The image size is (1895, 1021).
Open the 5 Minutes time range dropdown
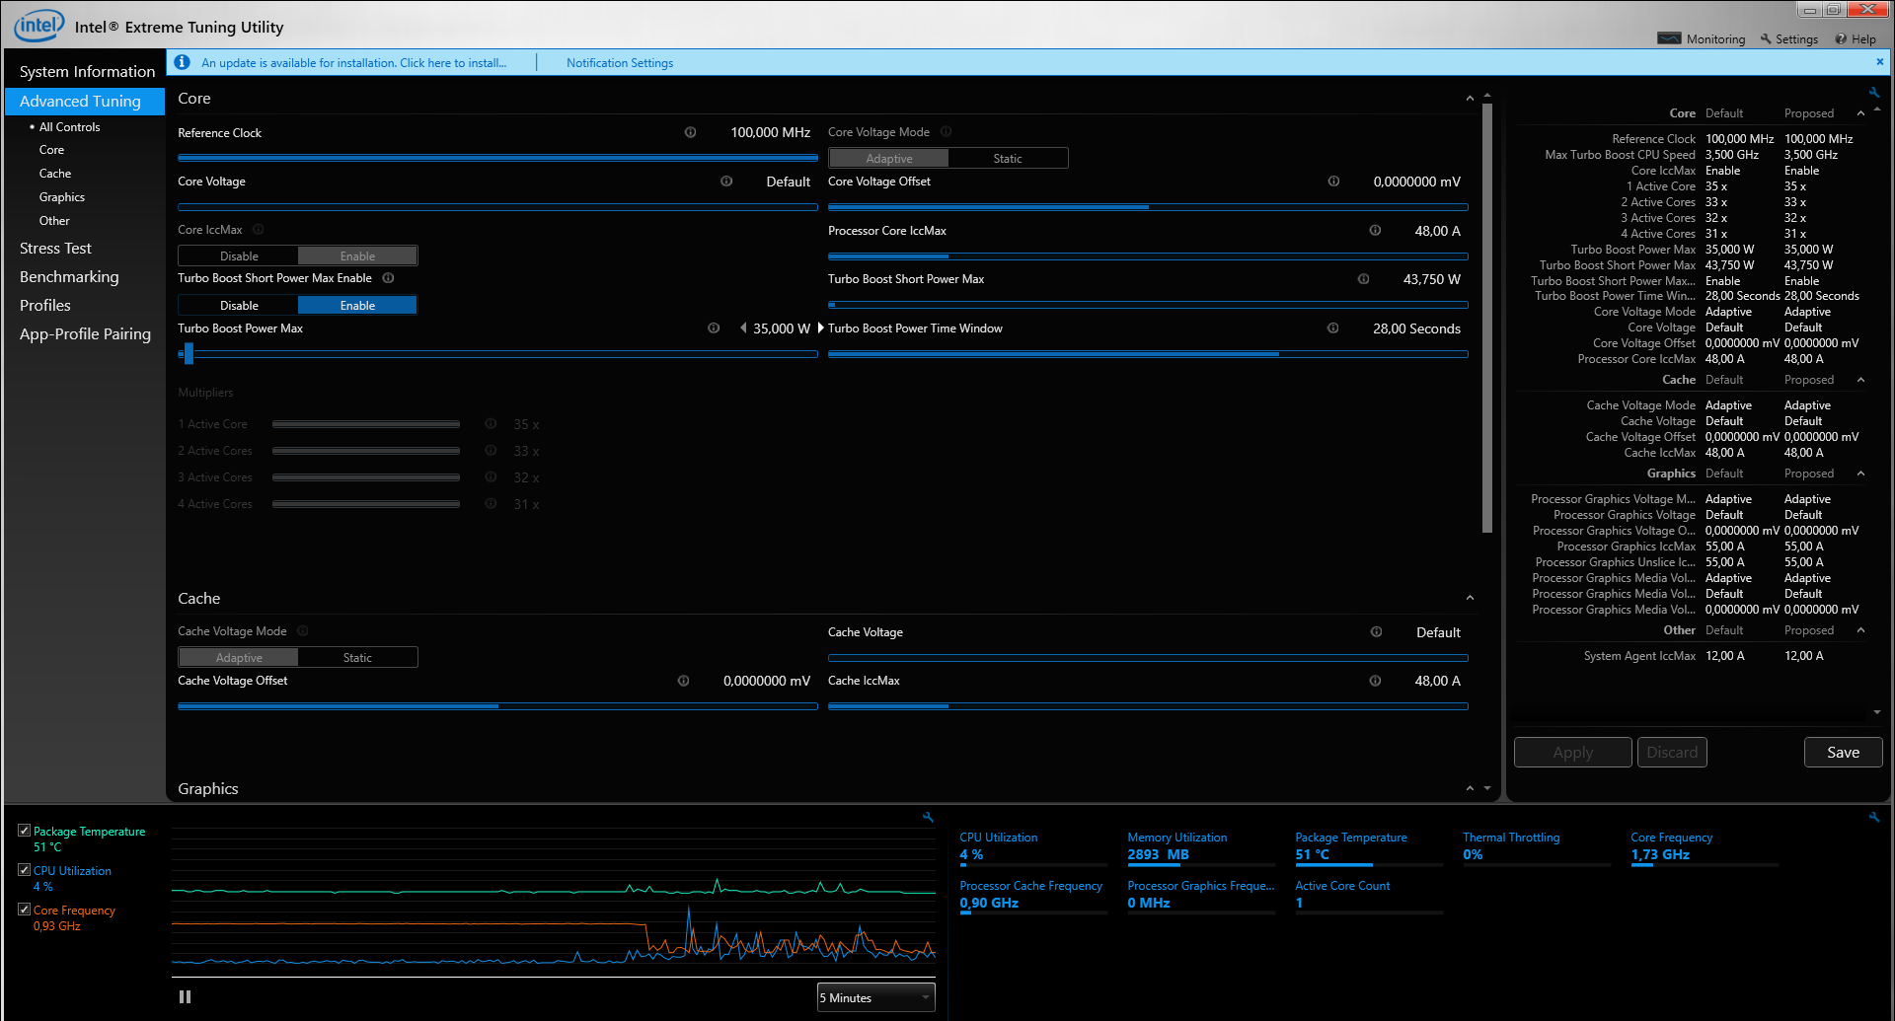[875, 998]
